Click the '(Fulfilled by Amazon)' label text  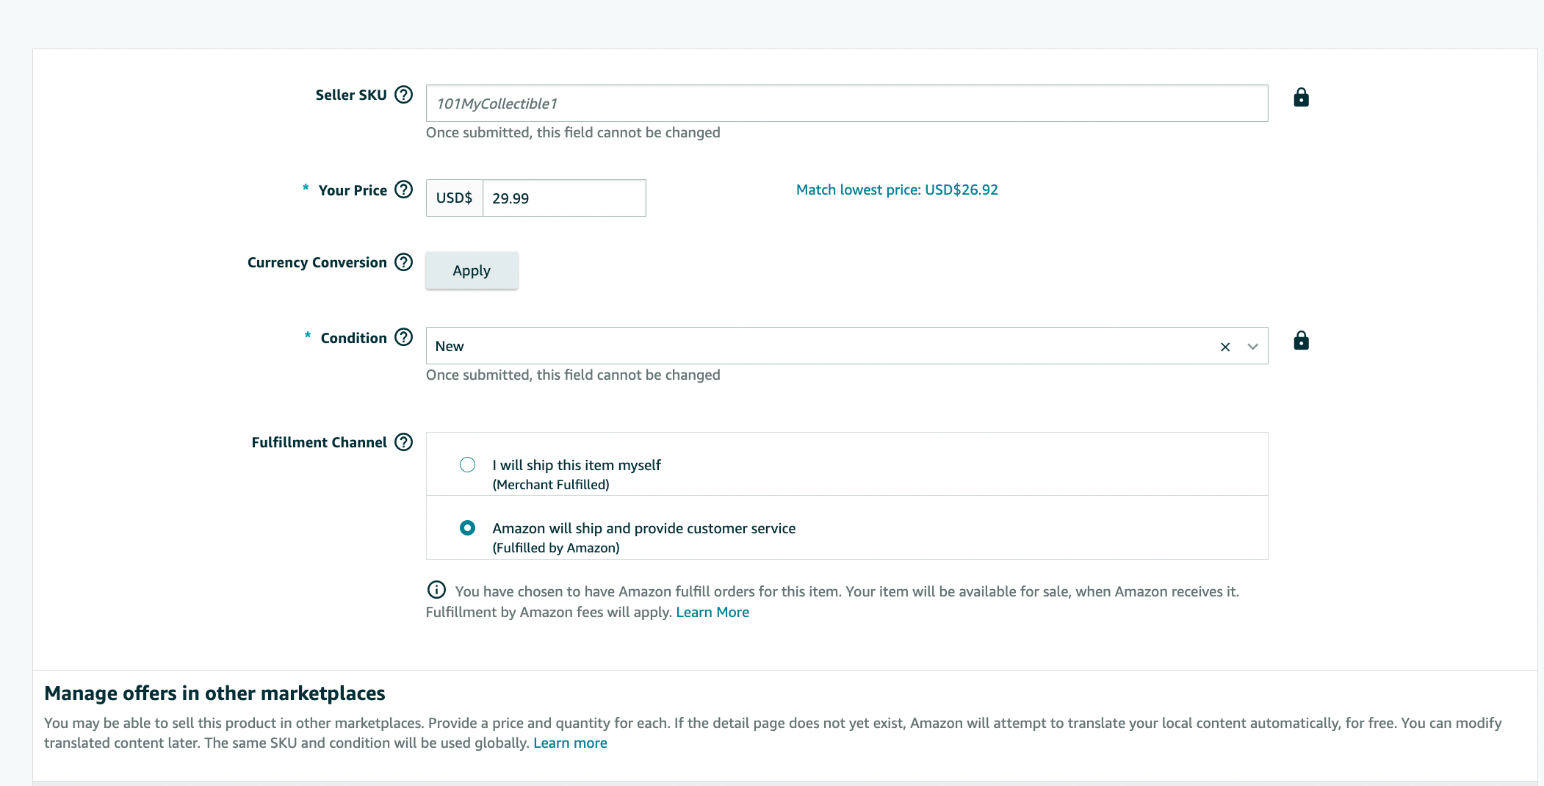click(556, 548)
